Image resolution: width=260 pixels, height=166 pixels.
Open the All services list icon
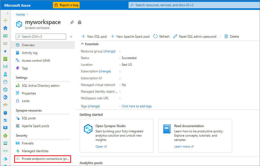point(5,43)
